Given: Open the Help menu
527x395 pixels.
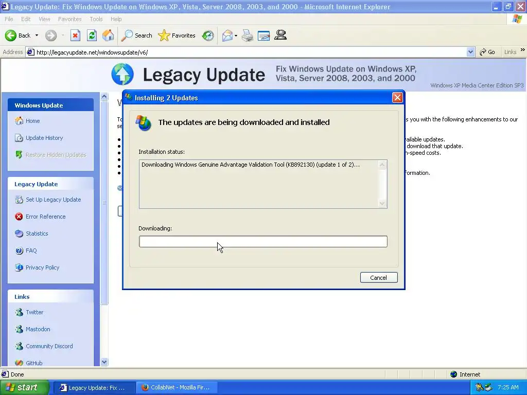Looking at the screenshot, I should tap(116, 19).
